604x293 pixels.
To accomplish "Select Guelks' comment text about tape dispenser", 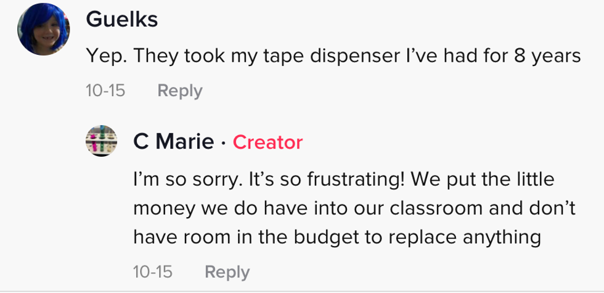I will coord(333,56).
